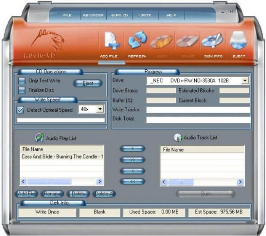Close the Audio-CD window
Viewport: 266px width, 236px height.
point(231,11)
